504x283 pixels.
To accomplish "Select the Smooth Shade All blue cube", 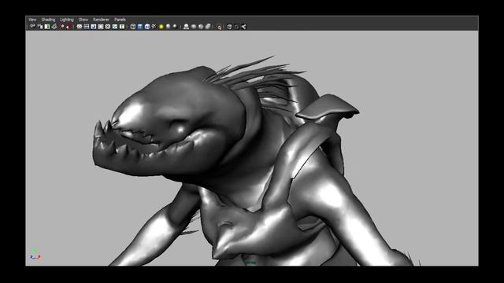I will pos(140,27).
